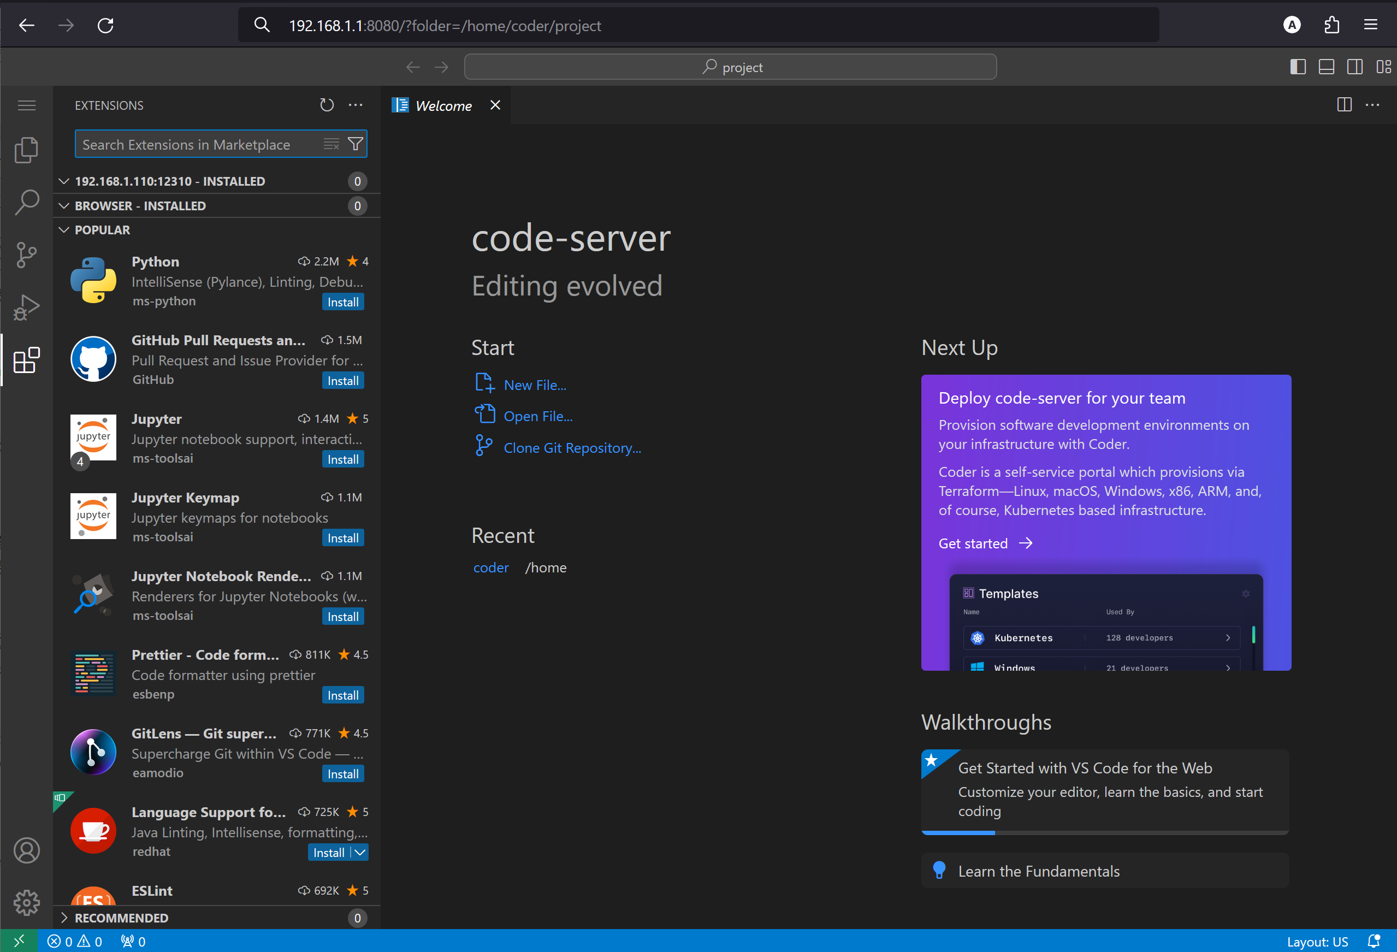The width and height of the screenshot is (1397, 952).
Task: Open browser extensions puzzle icon
Action: click(x=1331, y=25)
